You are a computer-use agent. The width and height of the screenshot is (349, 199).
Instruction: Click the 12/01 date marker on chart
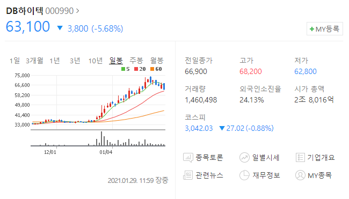coord(50,152)
